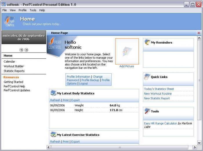Screen dimensions: 203x151
Task: Select Home in the left navigation
Action: [8, 55]
